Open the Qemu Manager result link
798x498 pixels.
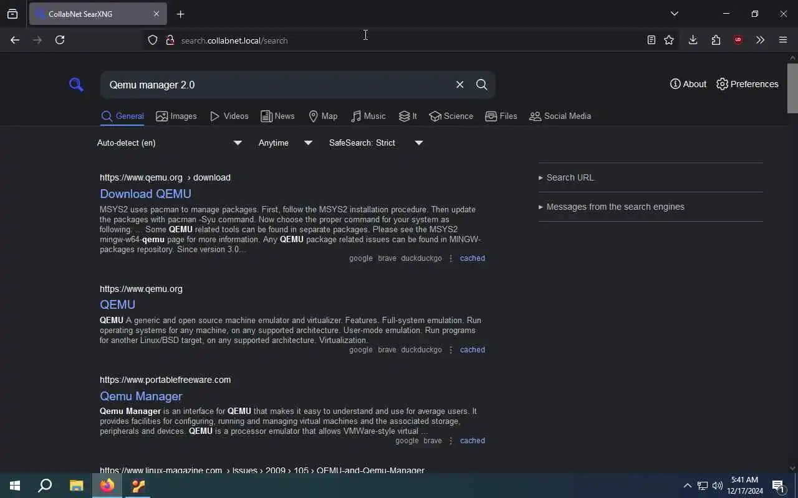(141, 396)
